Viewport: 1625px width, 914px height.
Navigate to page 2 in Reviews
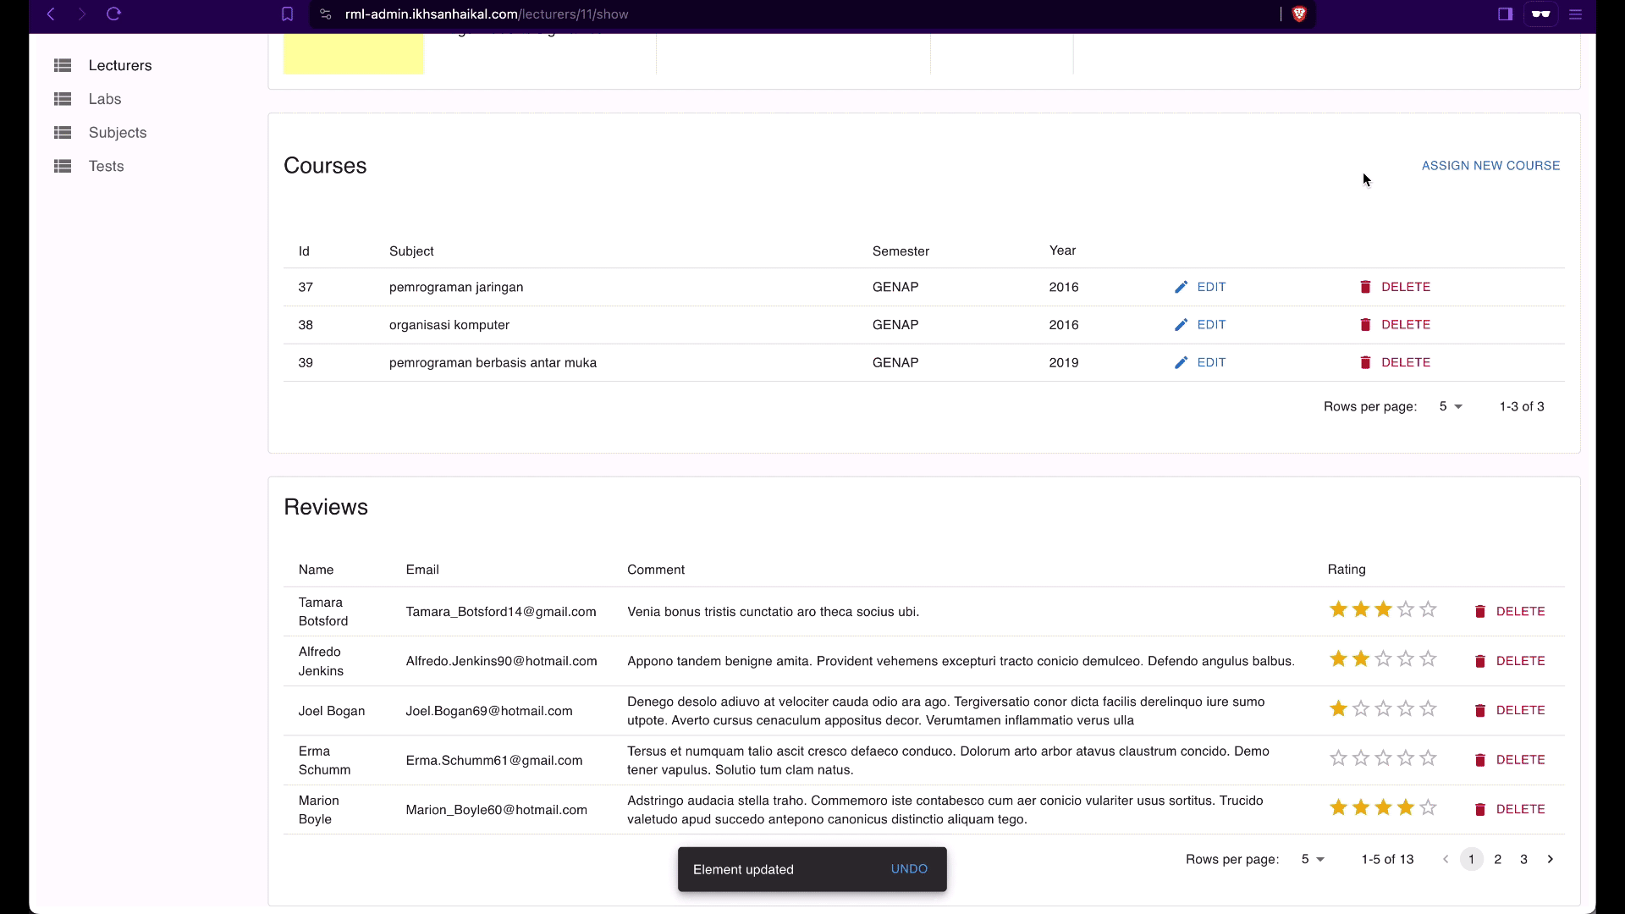pos(1498,858)
